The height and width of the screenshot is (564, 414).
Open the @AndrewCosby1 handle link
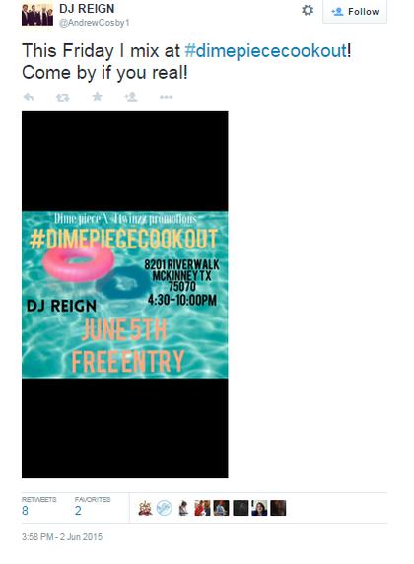click(95, 23)
